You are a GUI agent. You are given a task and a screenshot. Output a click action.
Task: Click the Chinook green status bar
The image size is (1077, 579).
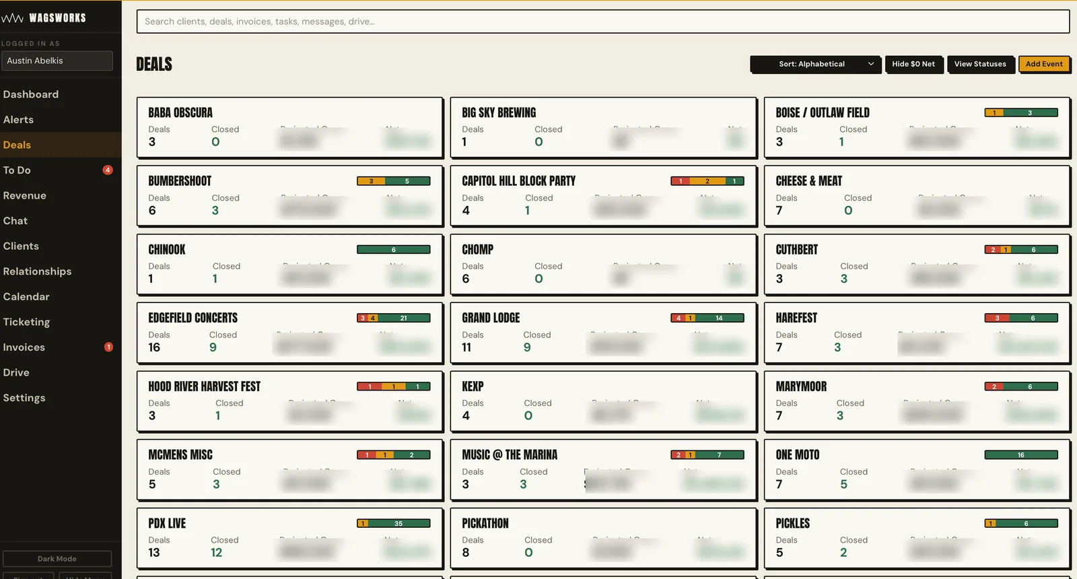tap(394, 250)
